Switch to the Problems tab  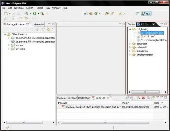[62, 98]
